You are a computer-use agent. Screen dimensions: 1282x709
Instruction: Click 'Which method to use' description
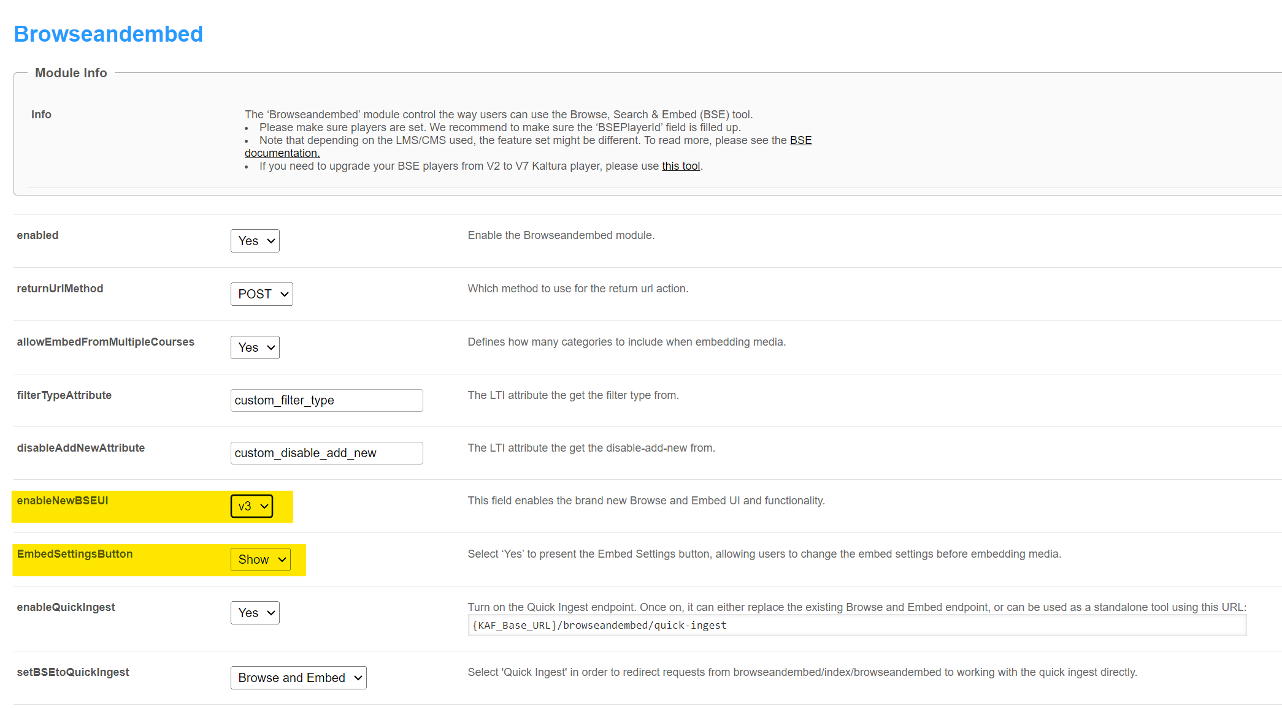pyautogui.click(x=578, y=289)
